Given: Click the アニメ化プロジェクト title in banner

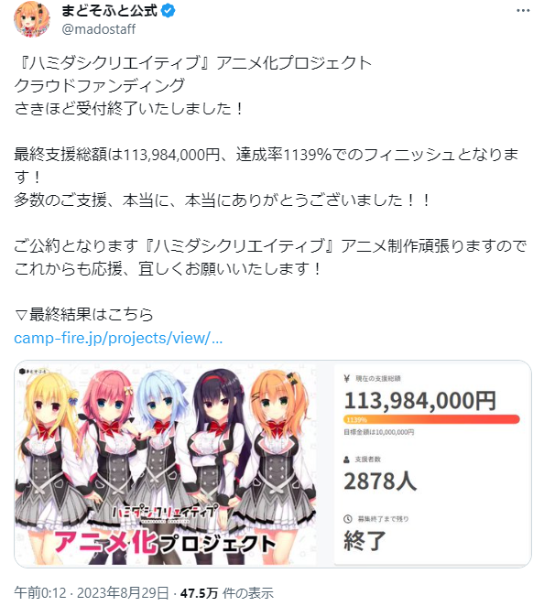Looking at the screenshot, I should [x=164, y=543].
